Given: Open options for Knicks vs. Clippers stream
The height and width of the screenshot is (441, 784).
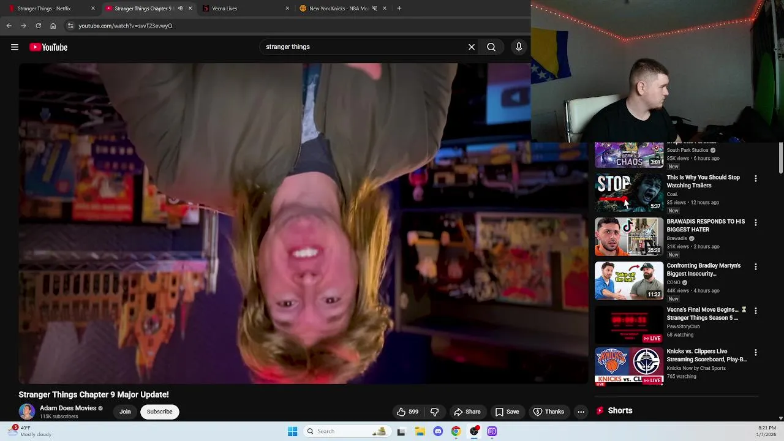Looking at the screenshot, I should point(755,353).
